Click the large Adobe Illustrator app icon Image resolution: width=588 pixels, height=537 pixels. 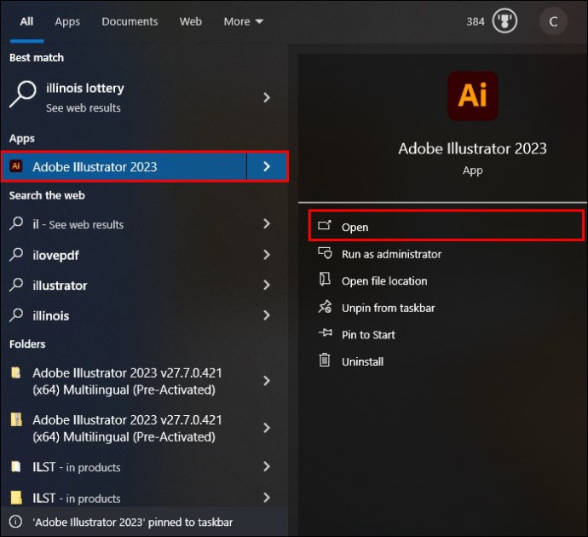tap(472, 95)
